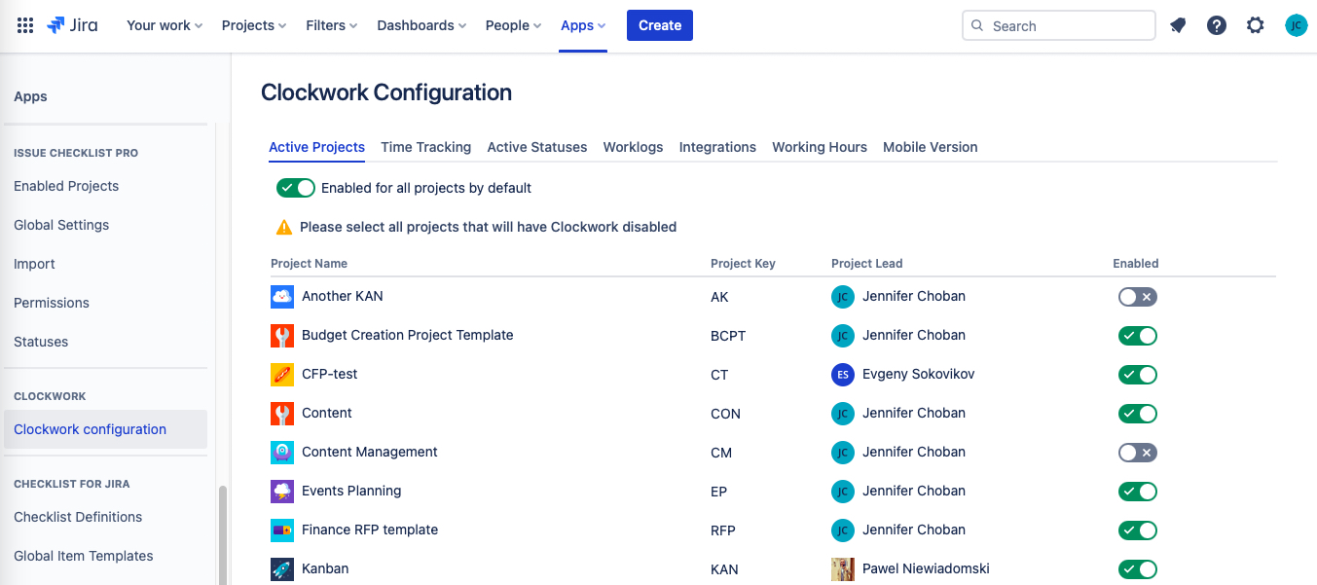Select Clockwork configuration in sidebar
Screen dimensions: 1317x585
[x=105, y=429]
